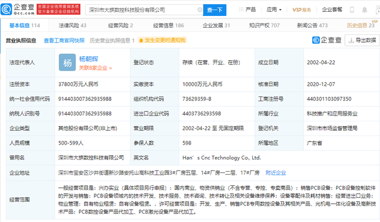Switch to the 法律风险 43 tab

72,25
